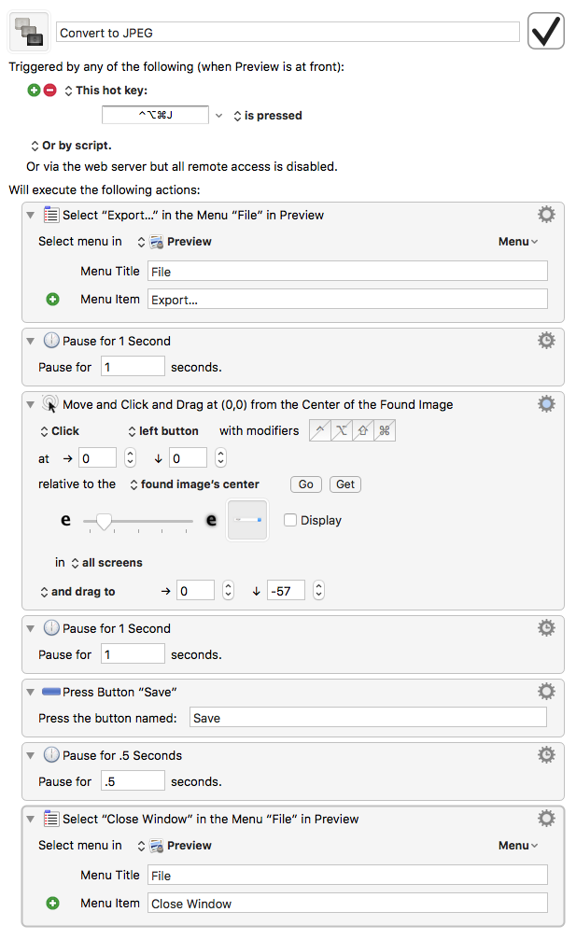
Task: Remove the hot key trigger with red minus
Action: click(x=50, y=91)
